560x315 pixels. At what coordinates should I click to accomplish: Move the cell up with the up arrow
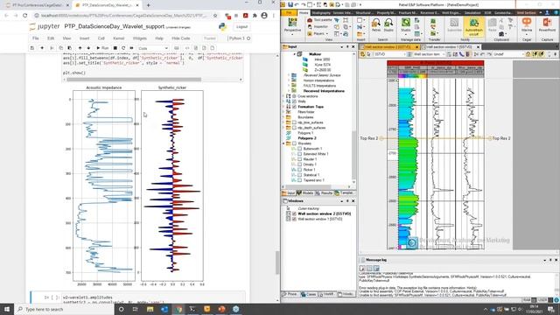point(80,48)
